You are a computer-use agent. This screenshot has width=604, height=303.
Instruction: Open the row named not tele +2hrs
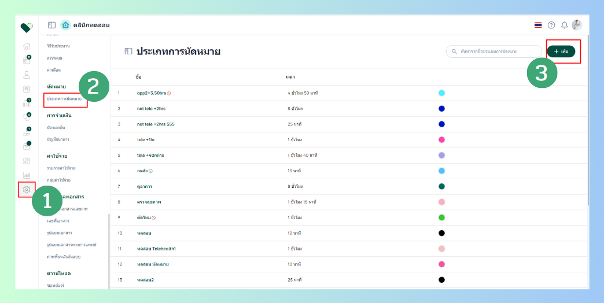tap(152, 109)
